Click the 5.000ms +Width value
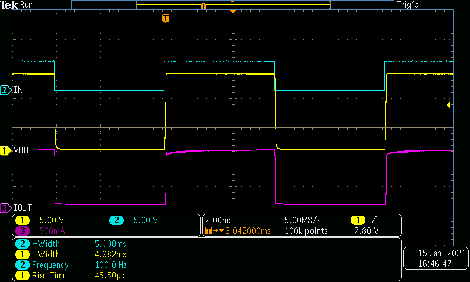470x282 pixels. click(x=110, y=244)
